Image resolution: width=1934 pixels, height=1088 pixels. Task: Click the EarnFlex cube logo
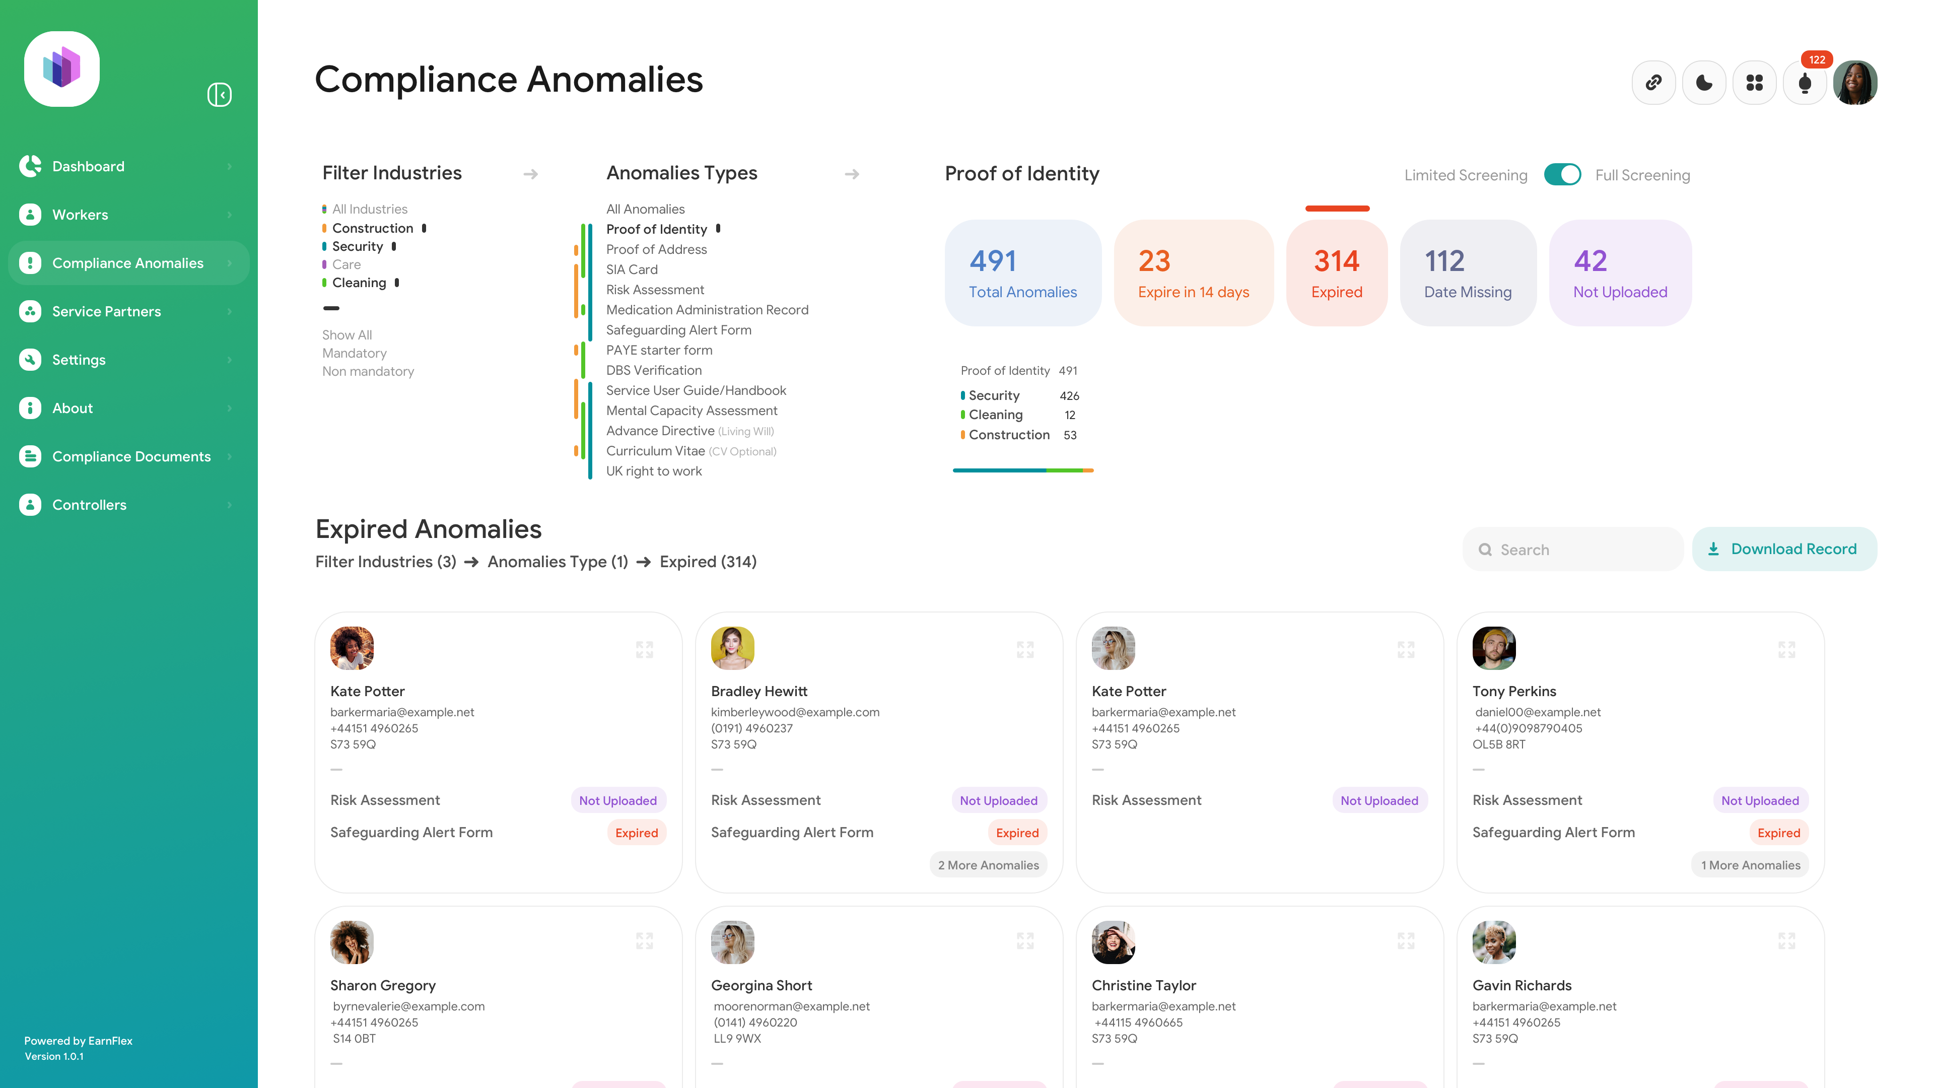(x=61, y=69)
